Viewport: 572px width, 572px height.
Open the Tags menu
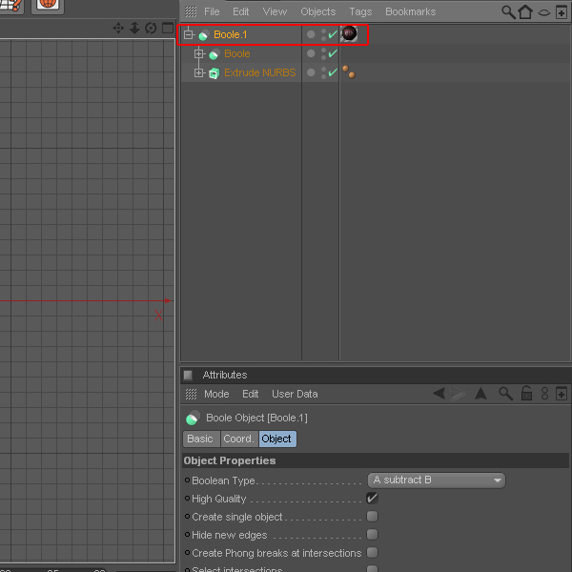(360, 11)
